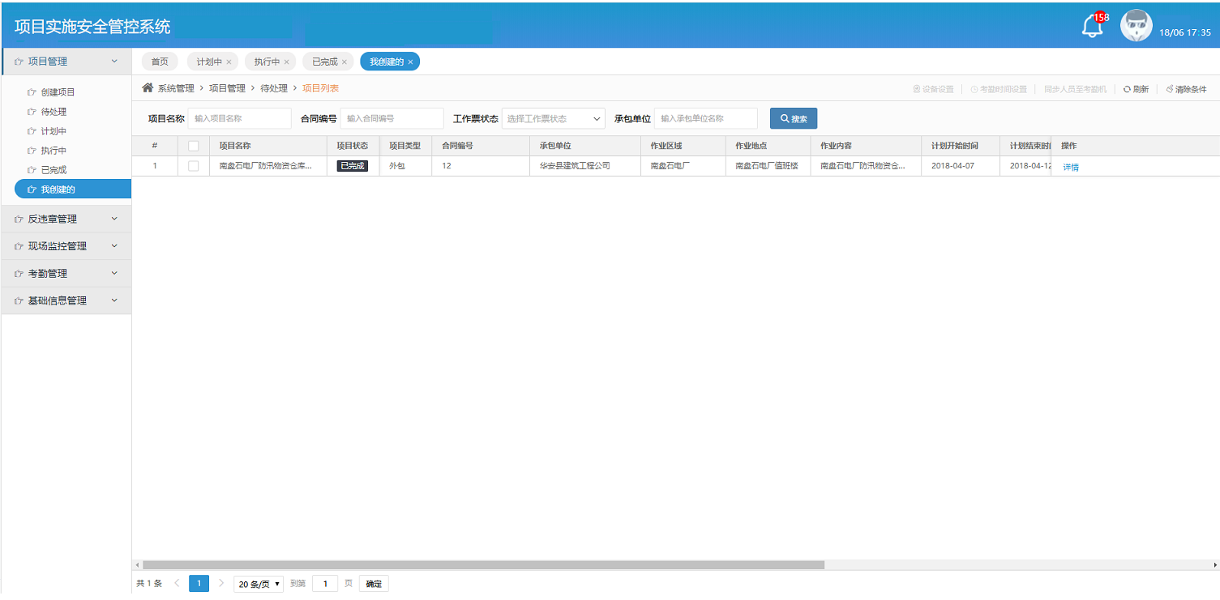Click the 考勤时间设置 toolbar option
The width and height of the screenshot is (1220, 600).
[999, 89]
